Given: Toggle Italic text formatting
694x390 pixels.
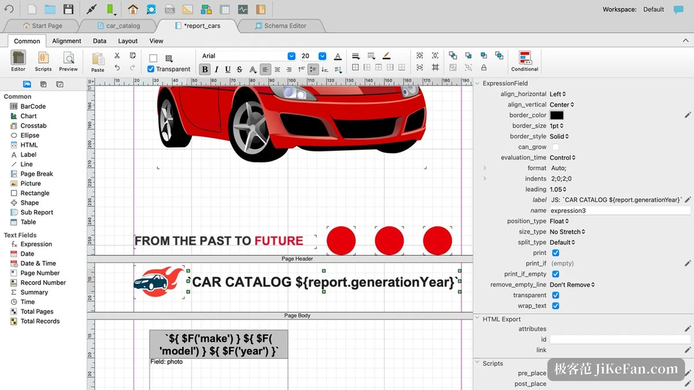Looking at the screenshot, I should [216, 69].
